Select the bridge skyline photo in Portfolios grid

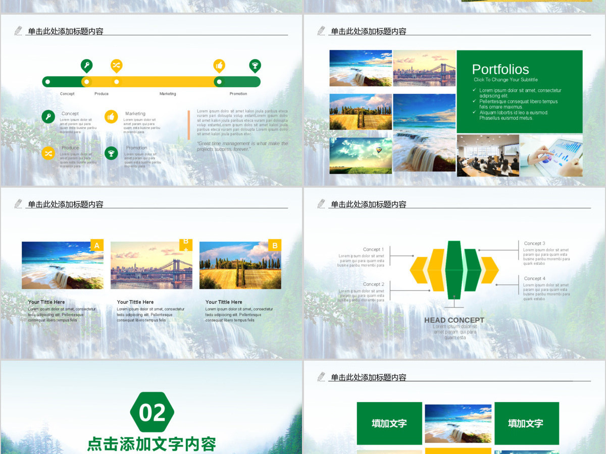424,68
